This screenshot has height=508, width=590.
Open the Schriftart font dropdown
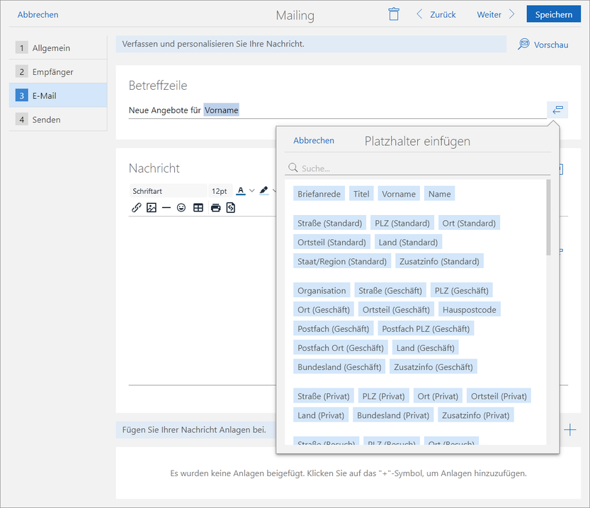point(167,191)
